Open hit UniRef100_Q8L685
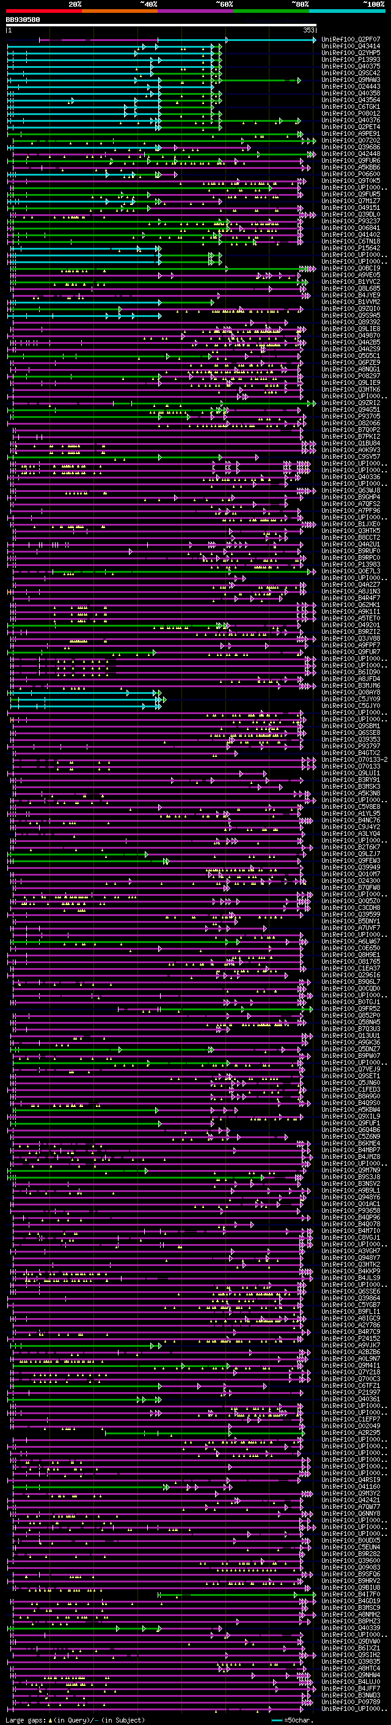The width and height of the screenshot is (391, 1725). (x=350, y=289)
